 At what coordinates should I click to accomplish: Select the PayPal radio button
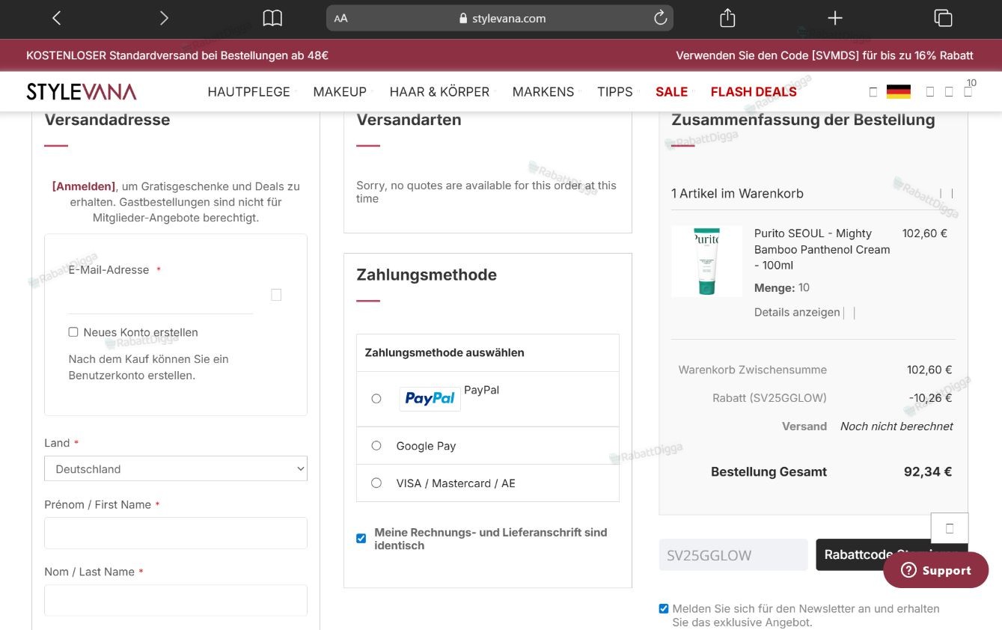pos(376,399)
